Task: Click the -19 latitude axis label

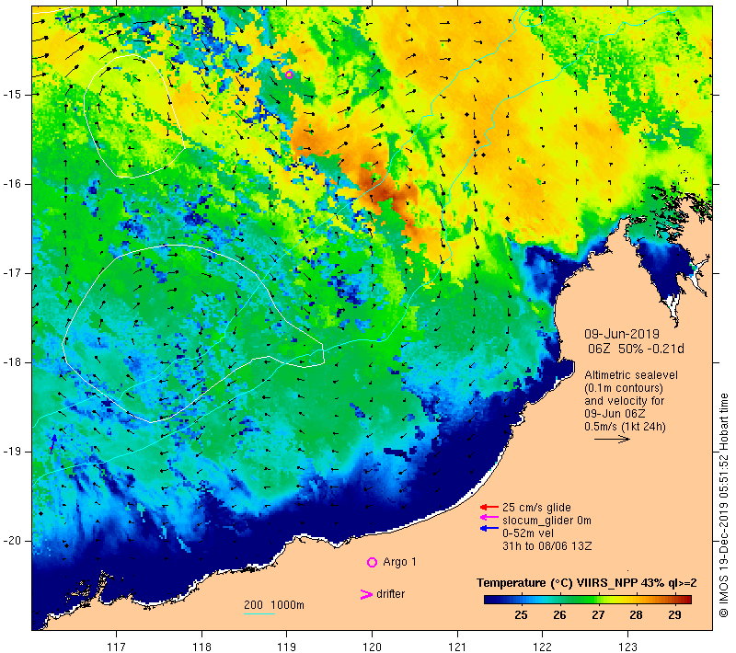Action: [11, 452]
